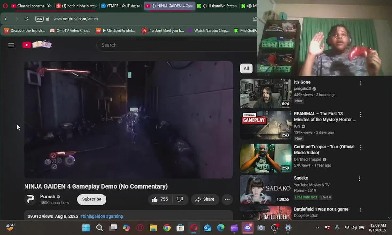Open the weather widget showing 84°
The image size is (392, 235).
tap(10, 227)
